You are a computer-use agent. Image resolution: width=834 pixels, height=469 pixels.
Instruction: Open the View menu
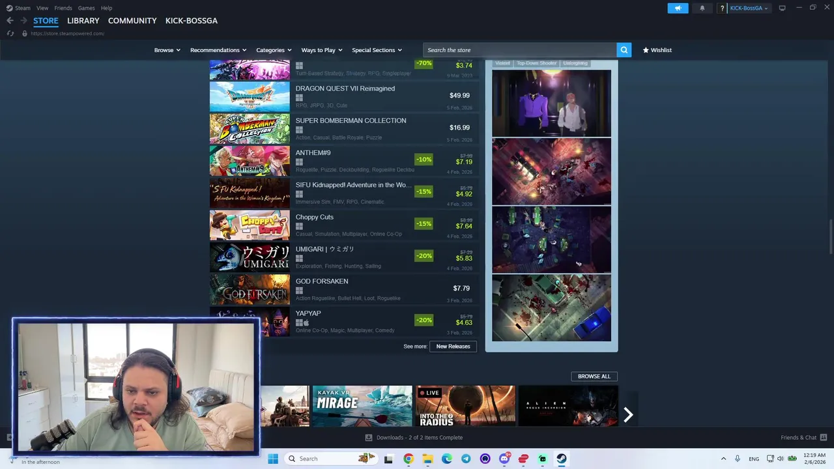click(x=42, y=8)
